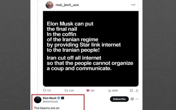
Task: Toggle the heart like icon with 12K
Action: pos(88,90)
